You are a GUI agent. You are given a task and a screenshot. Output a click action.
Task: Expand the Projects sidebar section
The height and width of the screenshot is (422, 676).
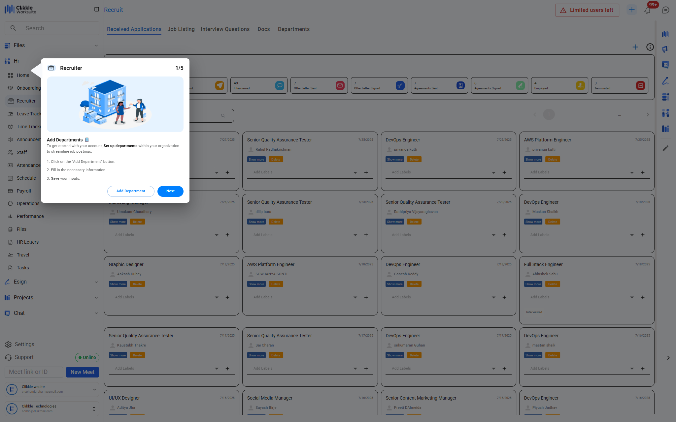[96, 298]
